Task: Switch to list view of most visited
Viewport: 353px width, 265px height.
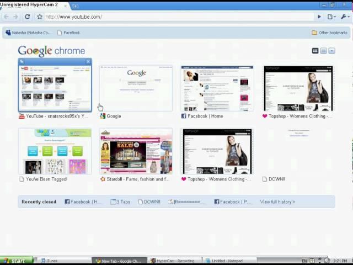Action: 324,51
